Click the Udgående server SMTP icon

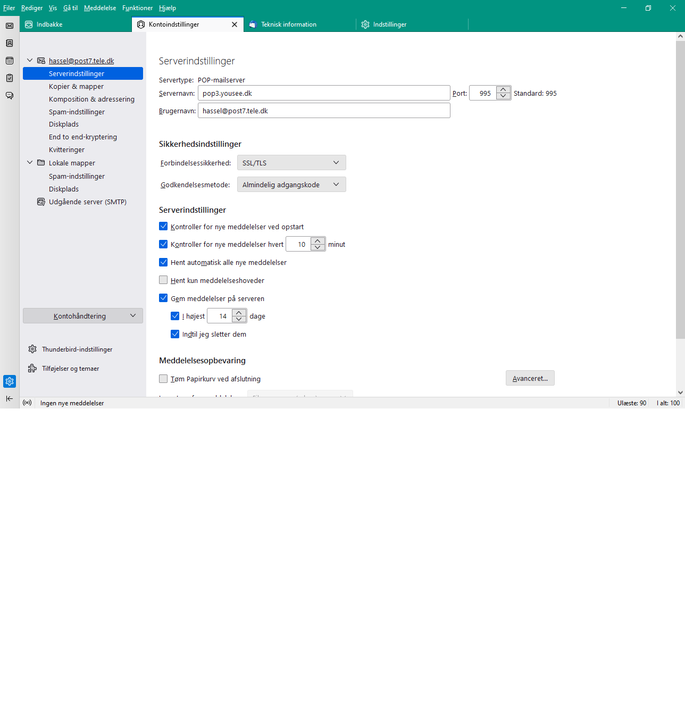point(41,202)
